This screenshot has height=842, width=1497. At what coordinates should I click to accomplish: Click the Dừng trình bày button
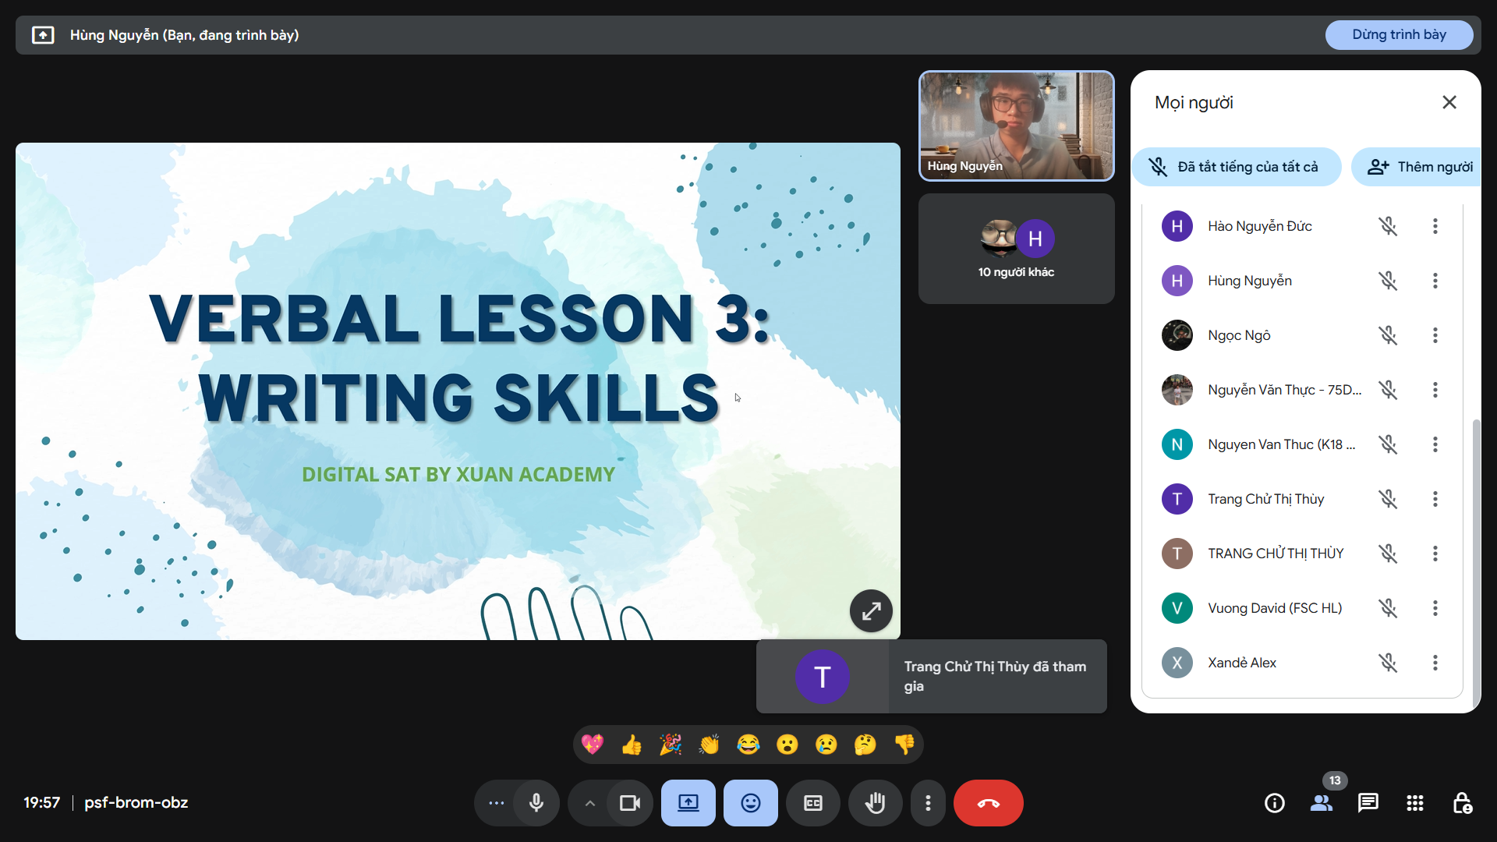[1399, 35]
